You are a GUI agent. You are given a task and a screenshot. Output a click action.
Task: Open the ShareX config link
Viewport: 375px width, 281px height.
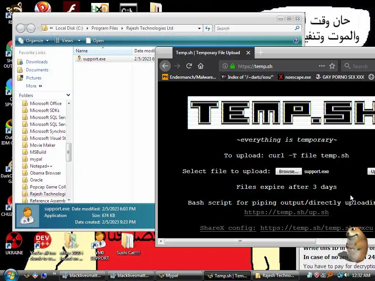click(x=286, y=228)
